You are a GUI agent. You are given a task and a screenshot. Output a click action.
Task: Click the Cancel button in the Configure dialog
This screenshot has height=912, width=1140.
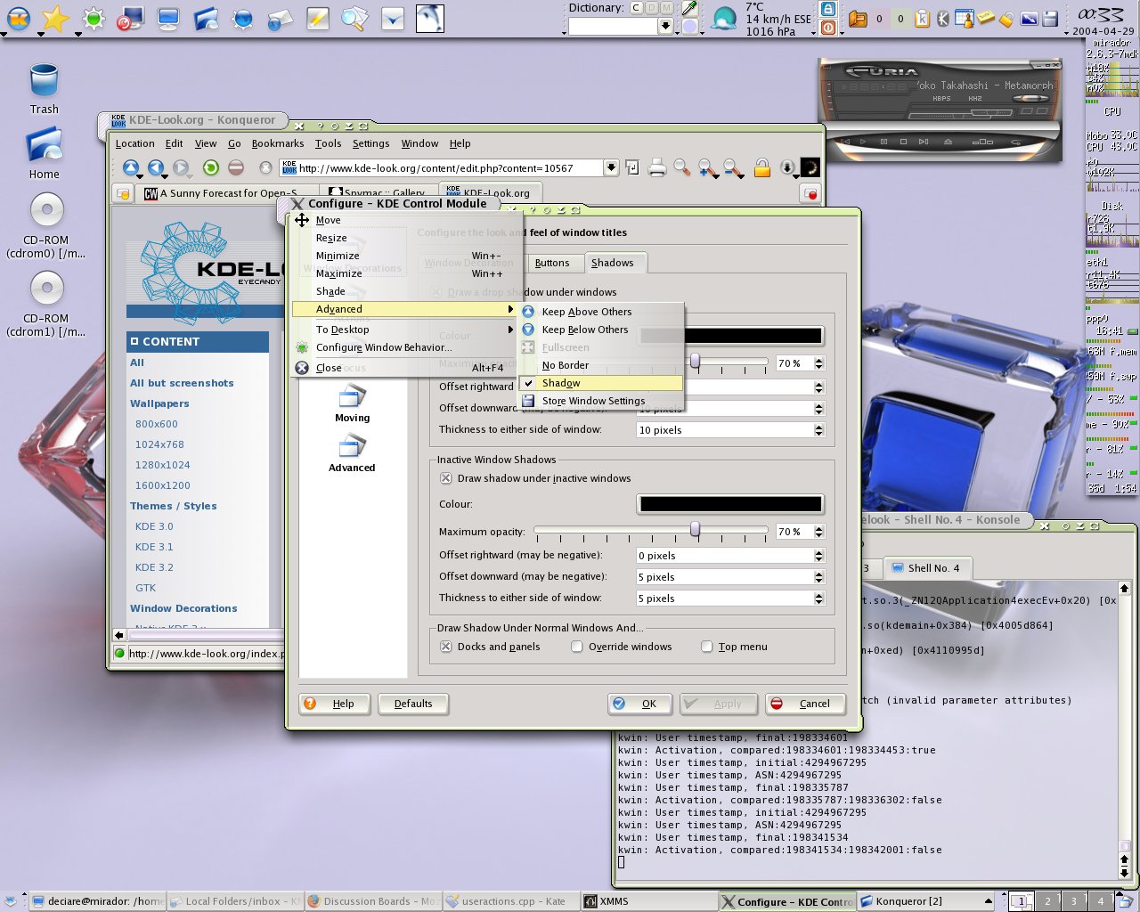pos(805,704)
